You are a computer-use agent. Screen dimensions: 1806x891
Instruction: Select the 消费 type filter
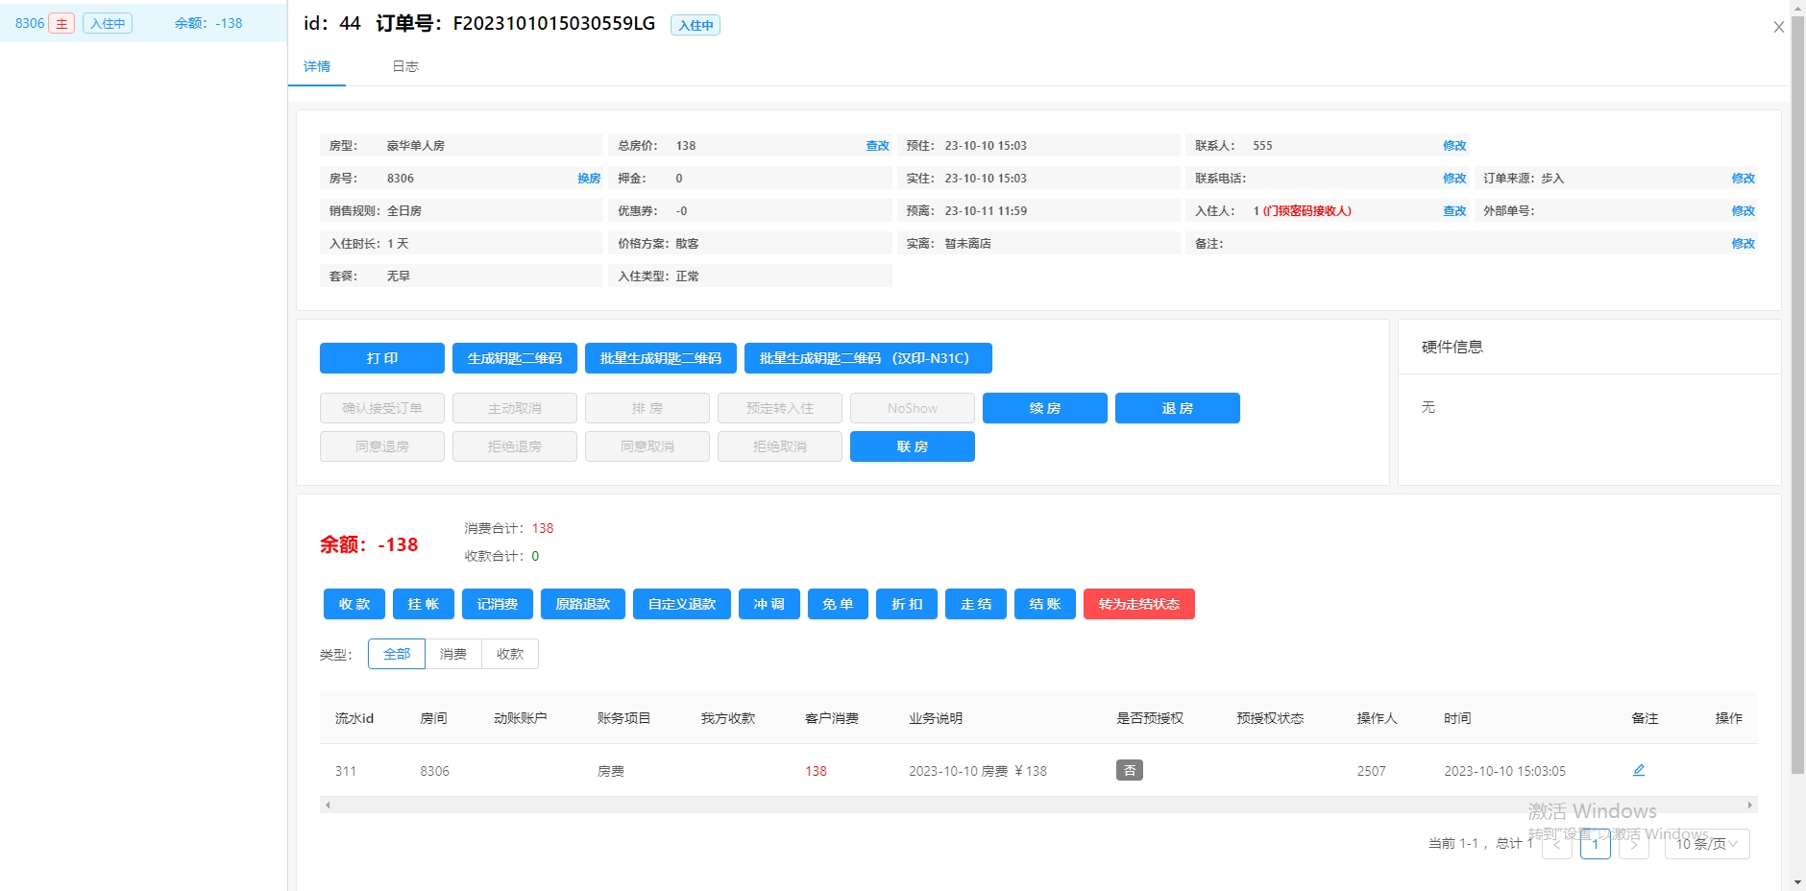453,654
